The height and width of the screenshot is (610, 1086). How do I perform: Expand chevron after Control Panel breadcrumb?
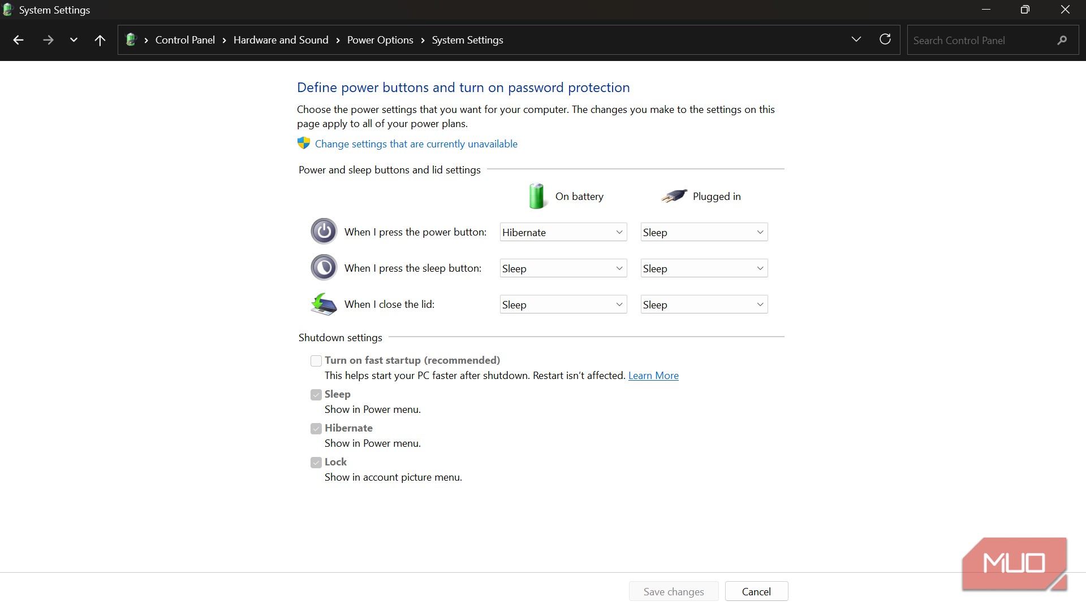[x=225, y=40]
